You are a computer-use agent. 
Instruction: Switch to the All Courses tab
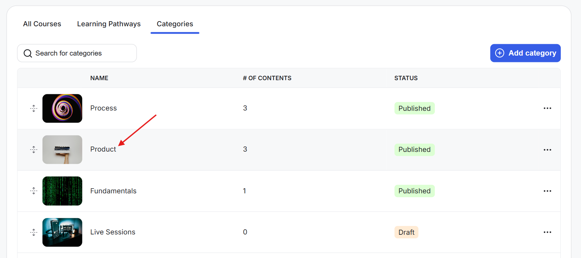coord(42,24)
